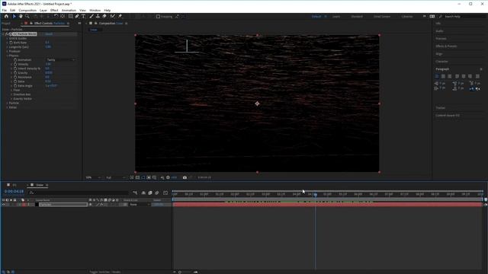Select the Pen tool

click(x=77, y=16)
